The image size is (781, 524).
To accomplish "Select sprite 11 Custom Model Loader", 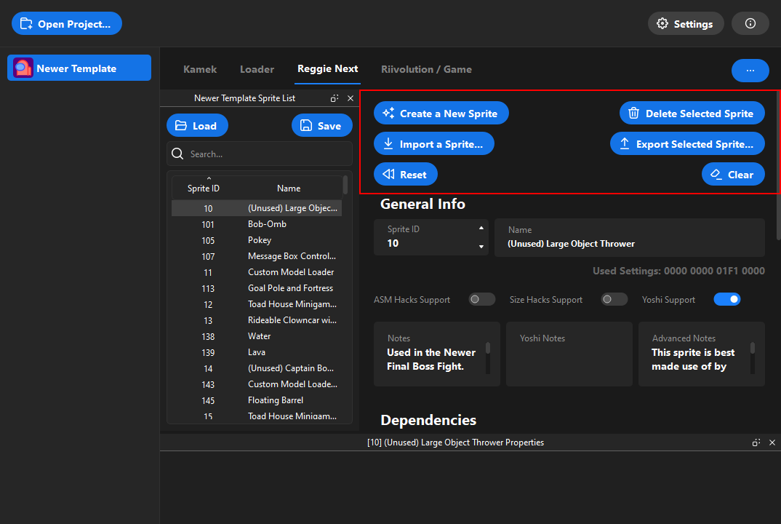I will click(x=257, y=272).
